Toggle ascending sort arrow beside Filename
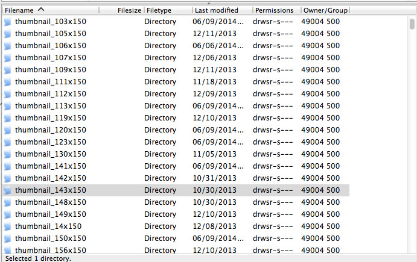Screen dimensions: 417x262 click(41, 10)
